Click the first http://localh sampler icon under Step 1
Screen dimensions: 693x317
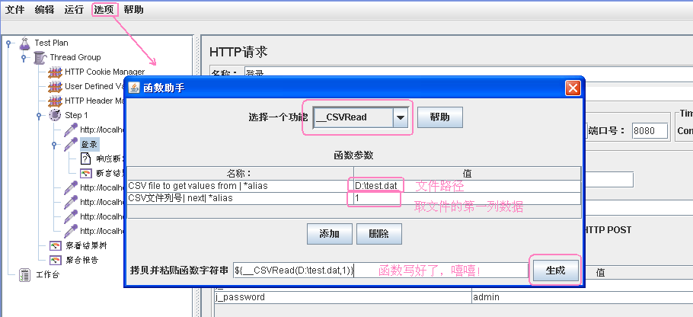coord(70,130)
